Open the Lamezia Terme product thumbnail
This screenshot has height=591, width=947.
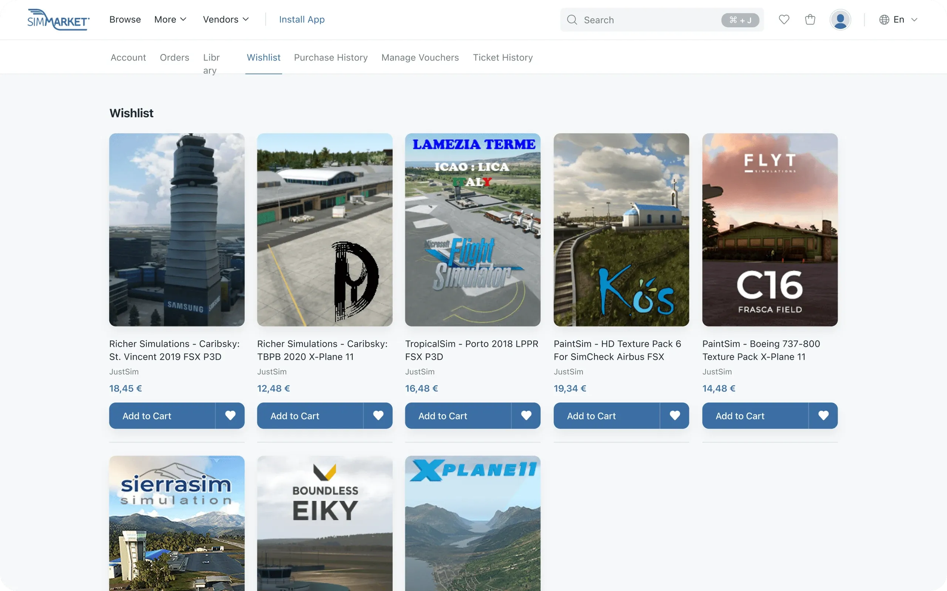473,230
